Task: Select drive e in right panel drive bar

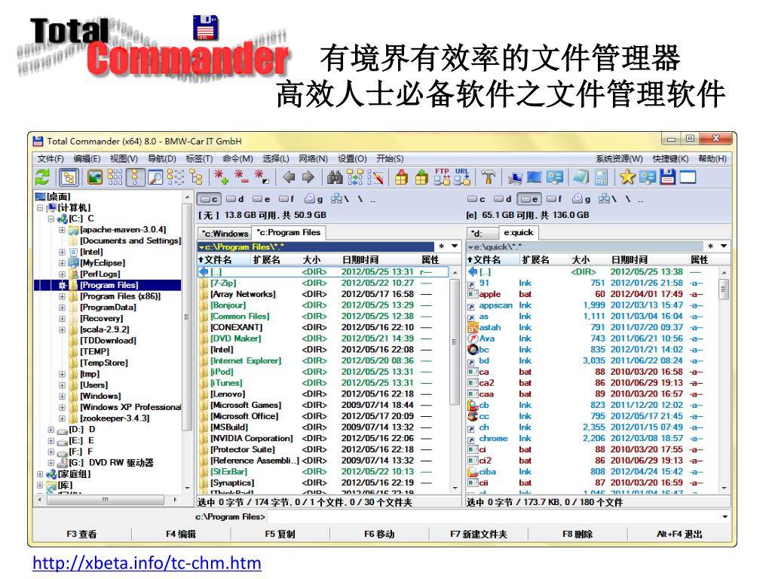Action: click(x=529, y=199)
